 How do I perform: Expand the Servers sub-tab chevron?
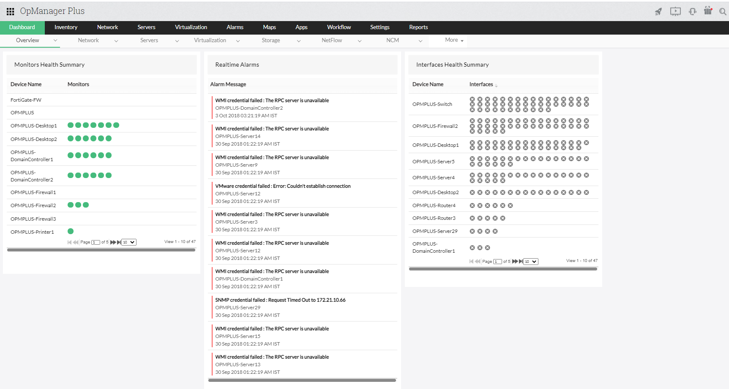pos(177,41)
